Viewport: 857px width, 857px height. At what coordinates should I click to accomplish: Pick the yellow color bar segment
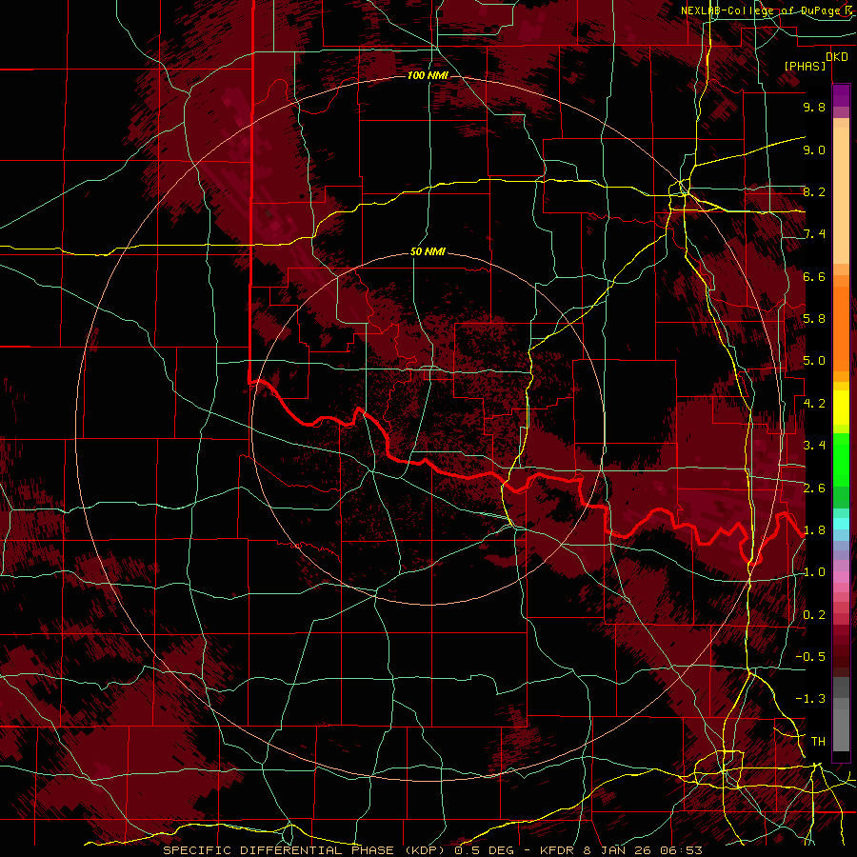[x=841, y=408]
